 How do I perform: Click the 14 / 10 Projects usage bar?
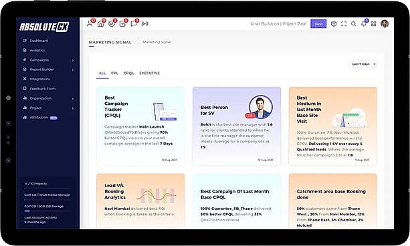point(47,188)
